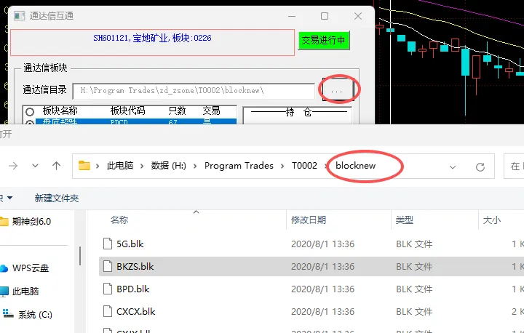Viewport: 524px width, 333px height.
Task: Open the organize dropdown arrow left of 新建文件夹
Action: click(9, 198)
